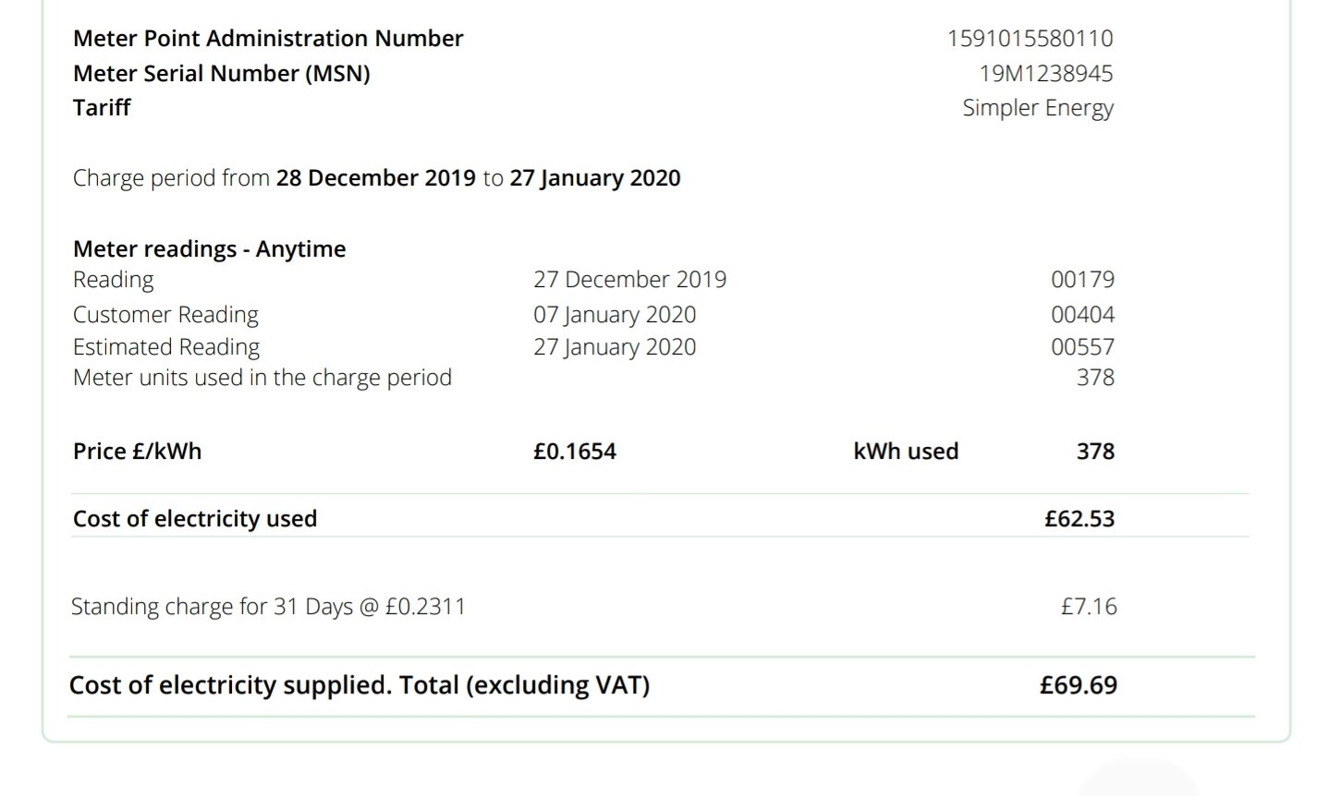Select the £7.16 standing charge amount

pos(1089,607)
